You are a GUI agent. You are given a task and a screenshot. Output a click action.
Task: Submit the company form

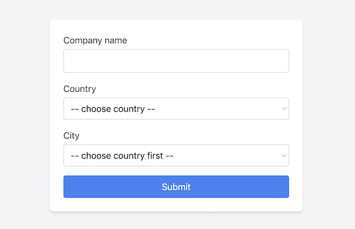coord(176,186)
